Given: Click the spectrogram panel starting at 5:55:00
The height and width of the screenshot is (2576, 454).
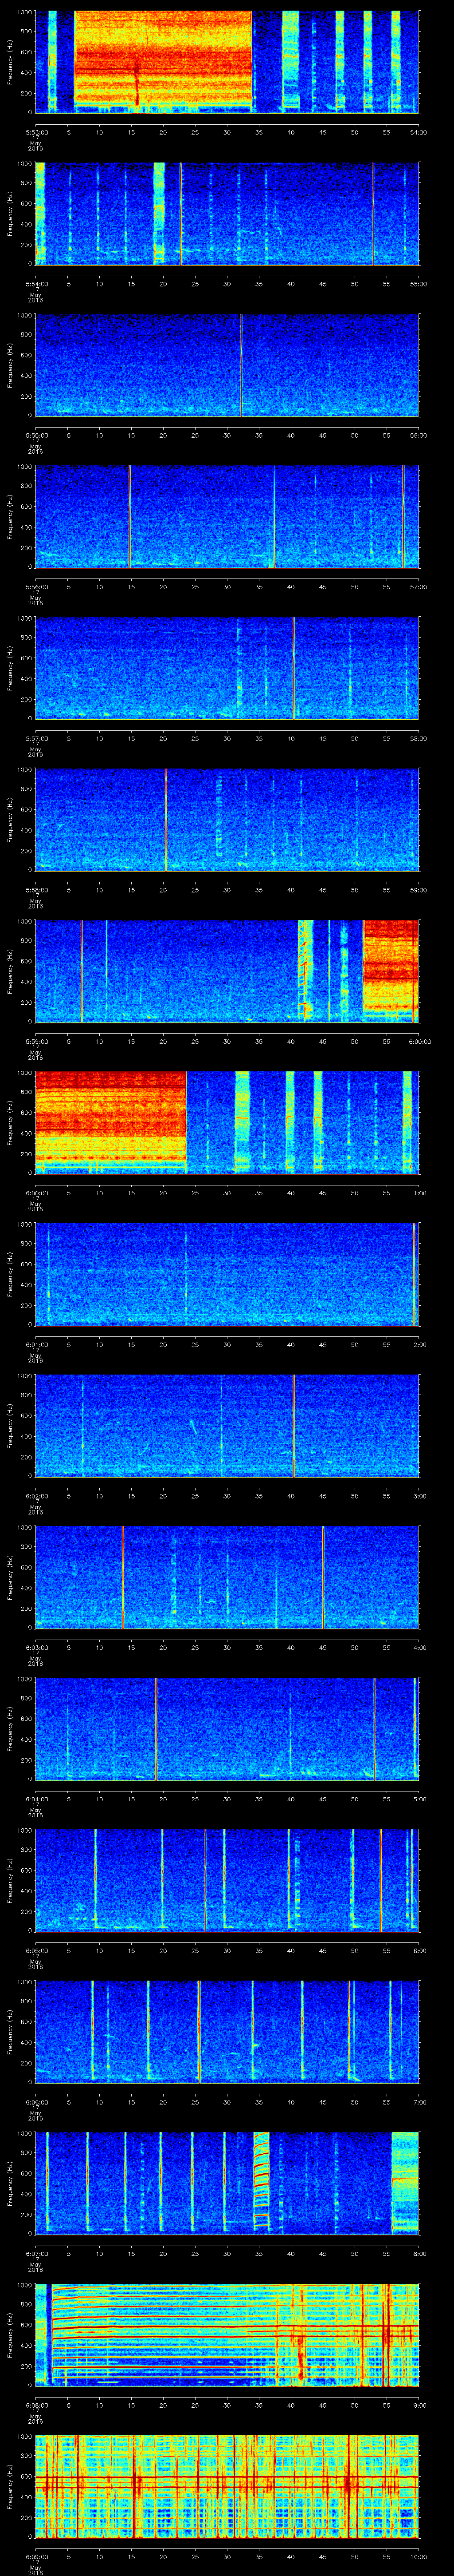Looking at the screenshot, I should 227,365.
